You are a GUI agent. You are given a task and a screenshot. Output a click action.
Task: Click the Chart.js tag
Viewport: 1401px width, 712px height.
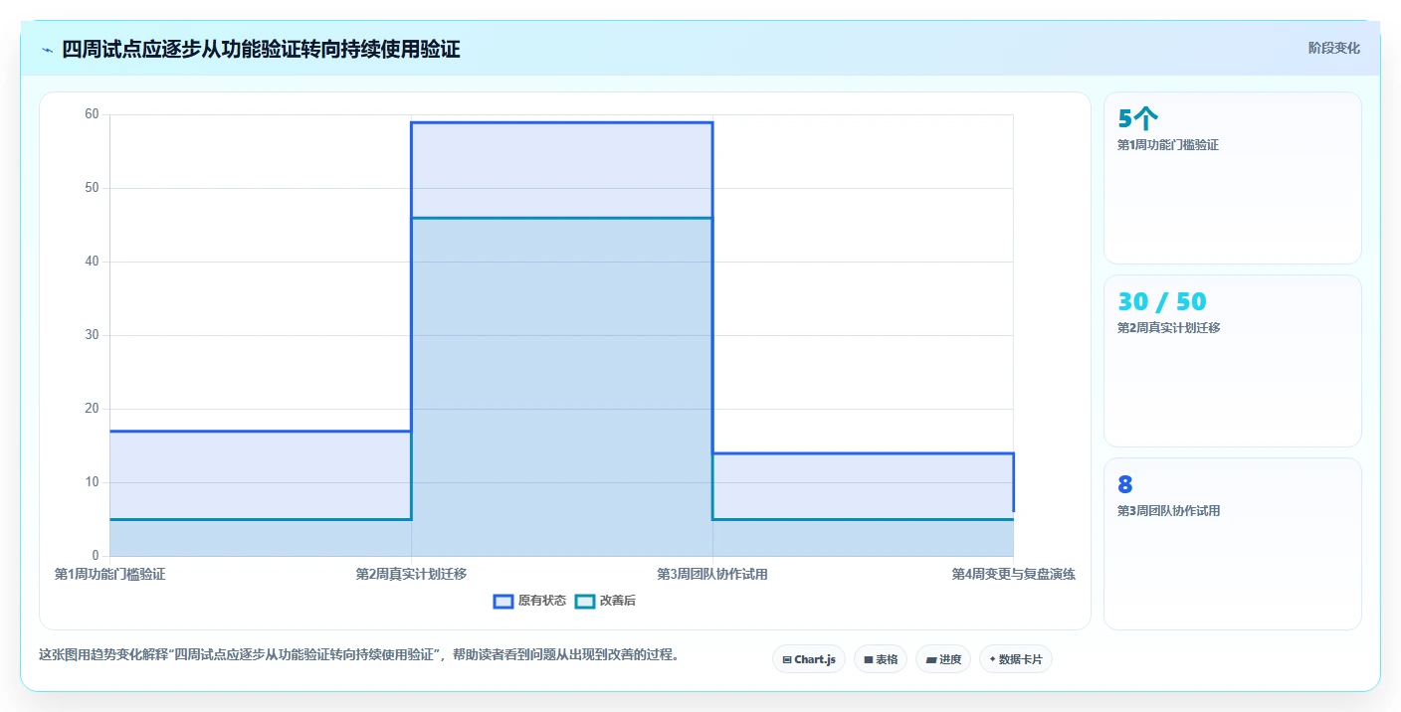tap(809, 659)
